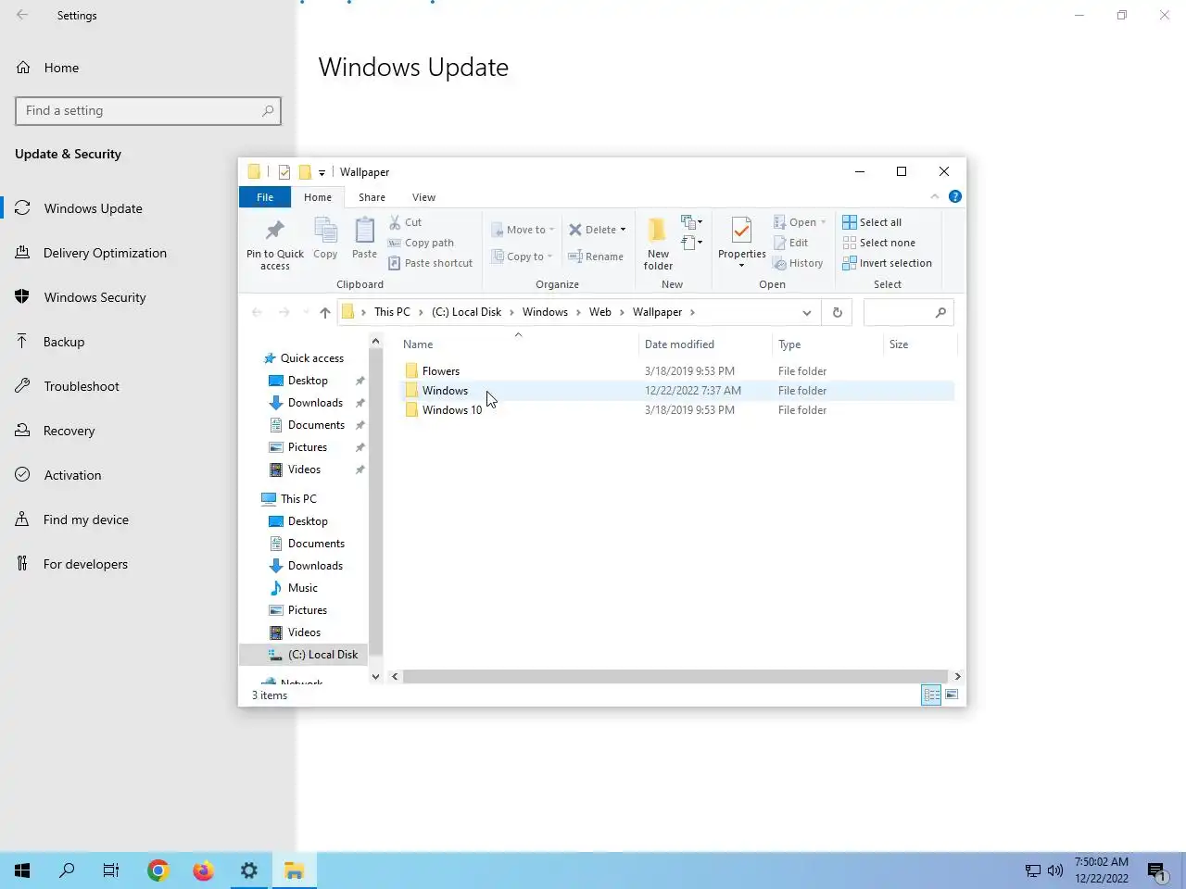
Task: Click Invert selection in ribbon
Action: [x=887, y=263]
